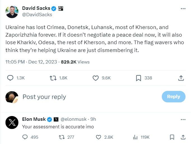Screen dimensions: 191x144
Task: Share Elon Musk's reply
Action: [x=183, y=137]
